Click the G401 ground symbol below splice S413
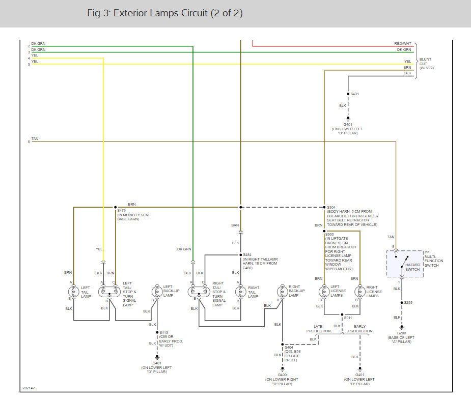471x401 pixels. coord(157,357)
